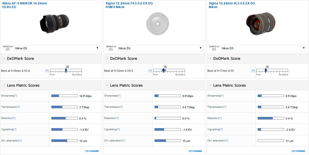Click score bar for Best at f=17mm & f/5
This screenshot has height=155, width=309.
point(272,70)
